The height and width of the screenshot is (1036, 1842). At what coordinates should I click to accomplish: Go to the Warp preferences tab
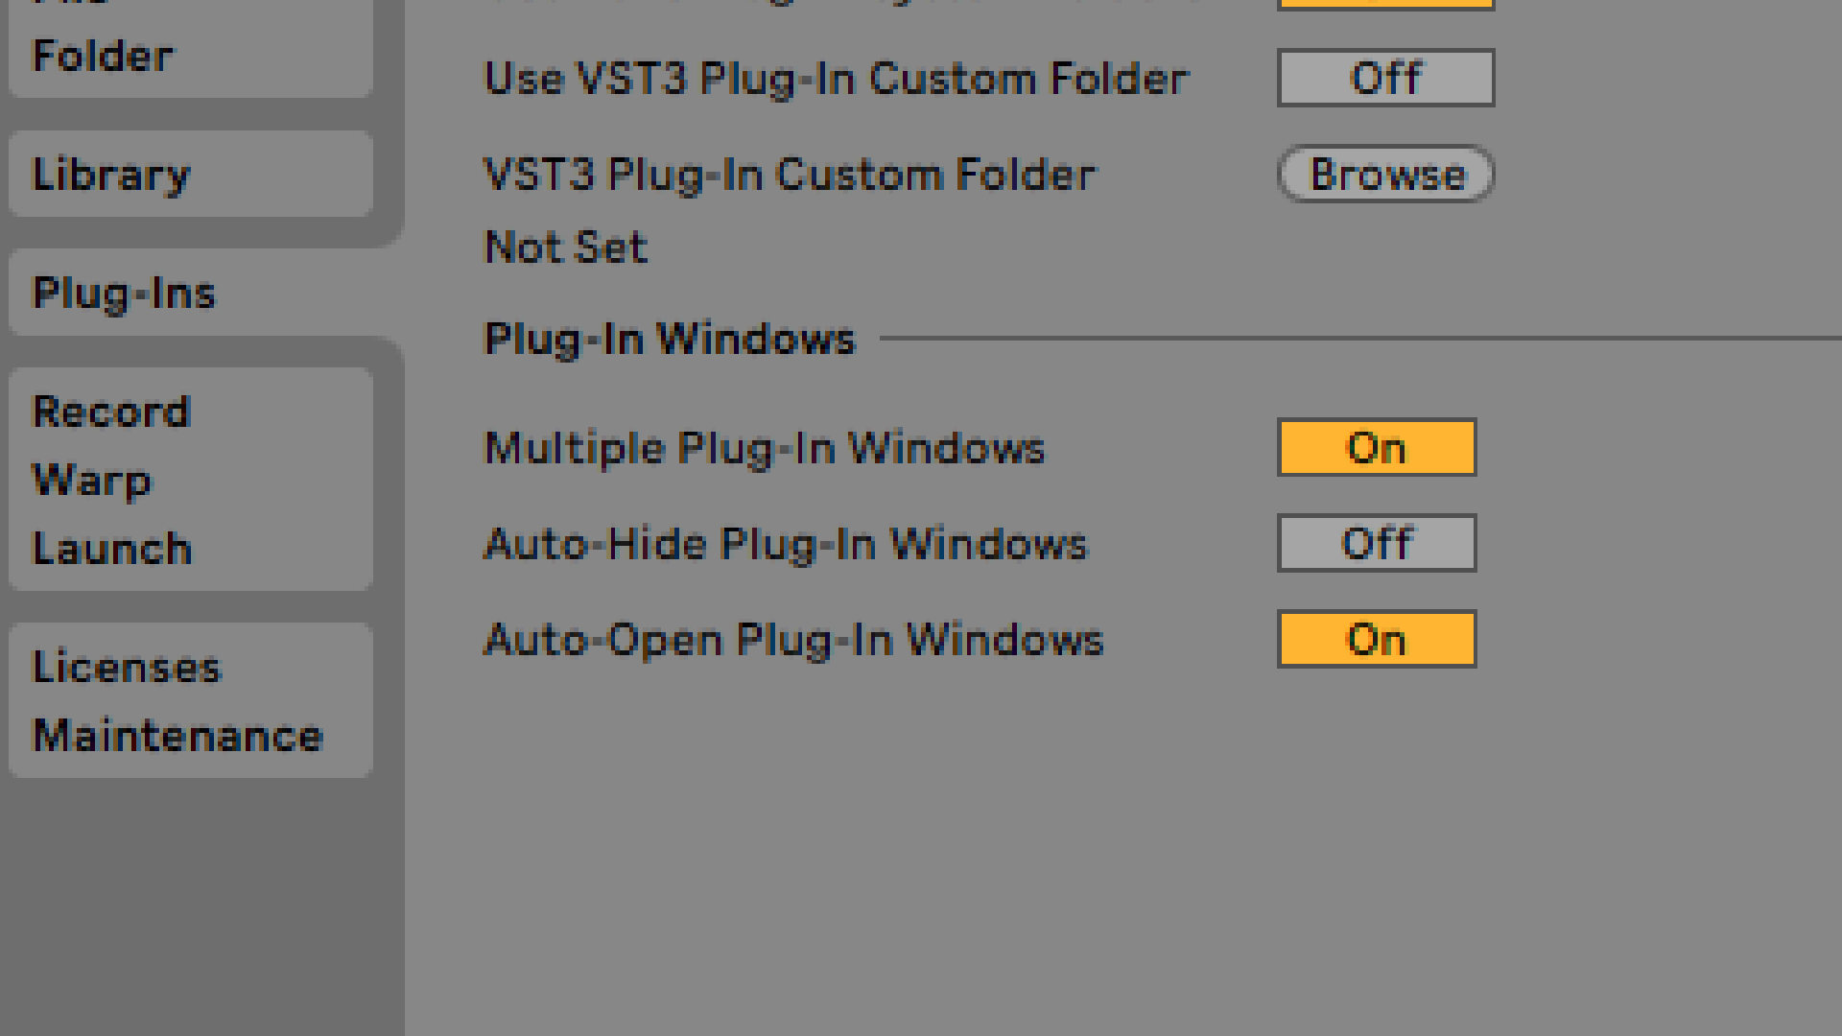(x=92, y=481)
